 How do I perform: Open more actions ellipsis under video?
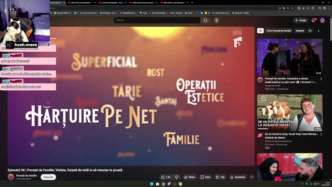tap(251, 177)
